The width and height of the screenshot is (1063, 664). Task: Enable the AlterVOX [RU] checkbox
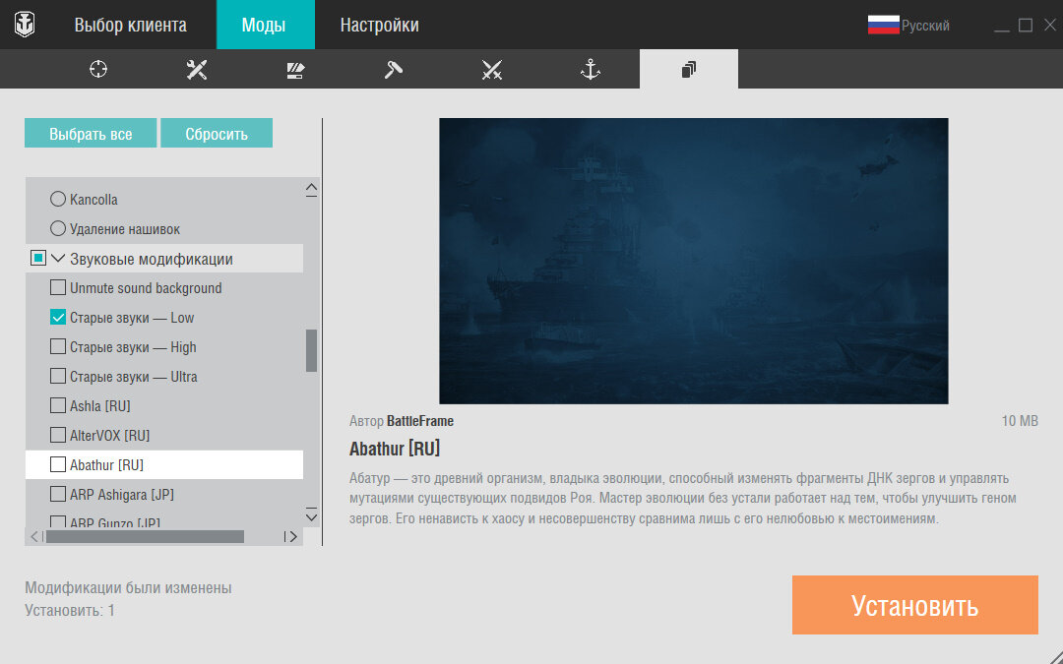tap(58, 435)
